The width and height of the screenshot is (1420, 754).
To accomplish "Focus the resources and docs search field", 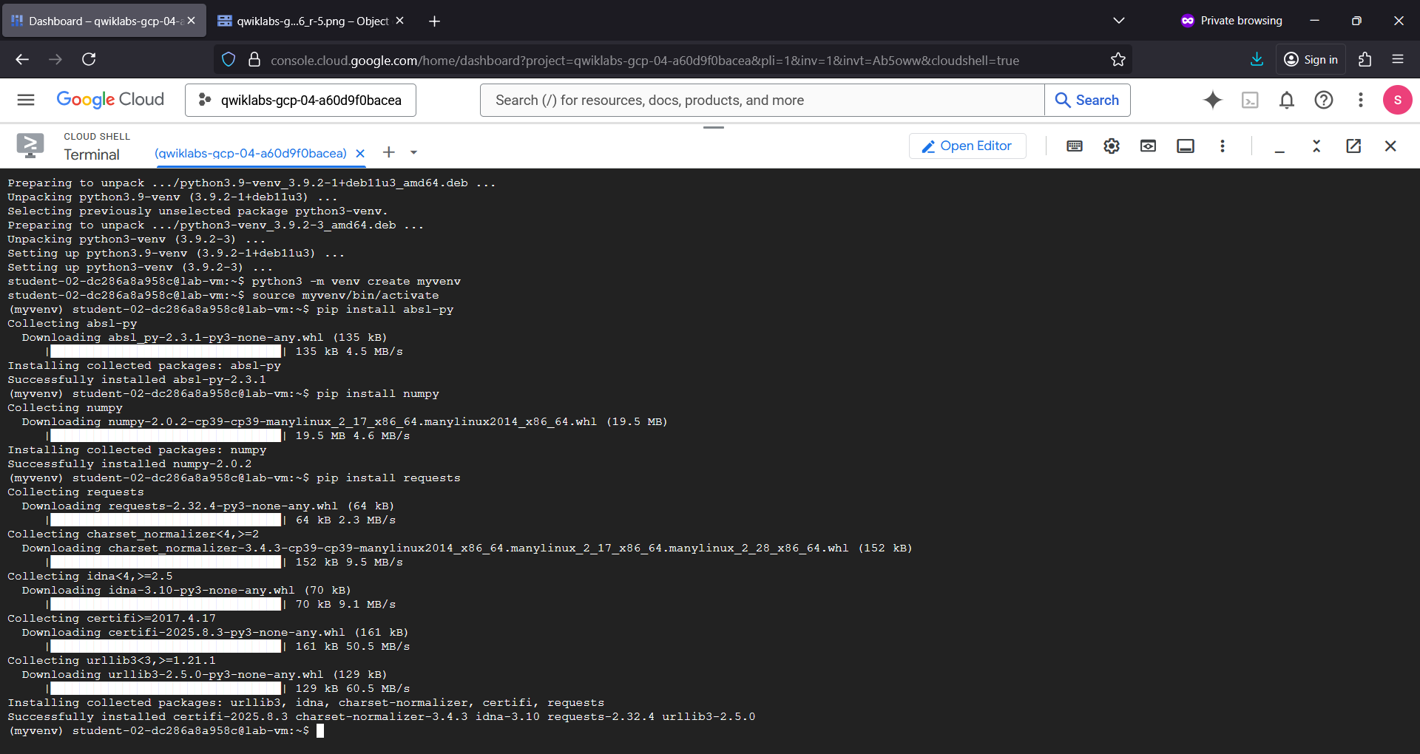I will click(x=762, y=100).
